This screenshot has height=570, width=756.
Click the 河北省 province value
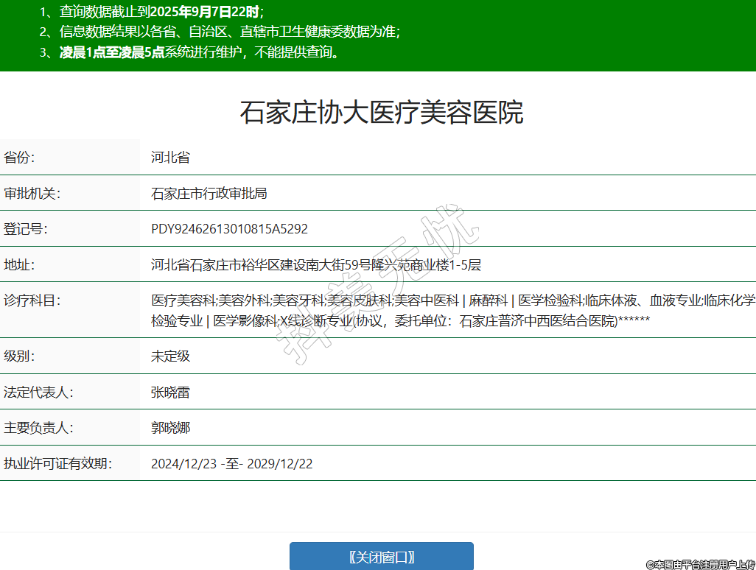click(x=170, y=158)
